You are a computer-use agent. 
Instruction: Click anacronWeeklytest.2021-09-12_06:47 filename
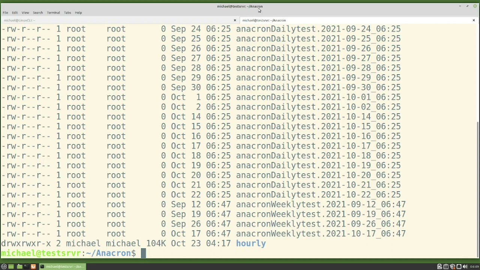(x=321, y=204)
